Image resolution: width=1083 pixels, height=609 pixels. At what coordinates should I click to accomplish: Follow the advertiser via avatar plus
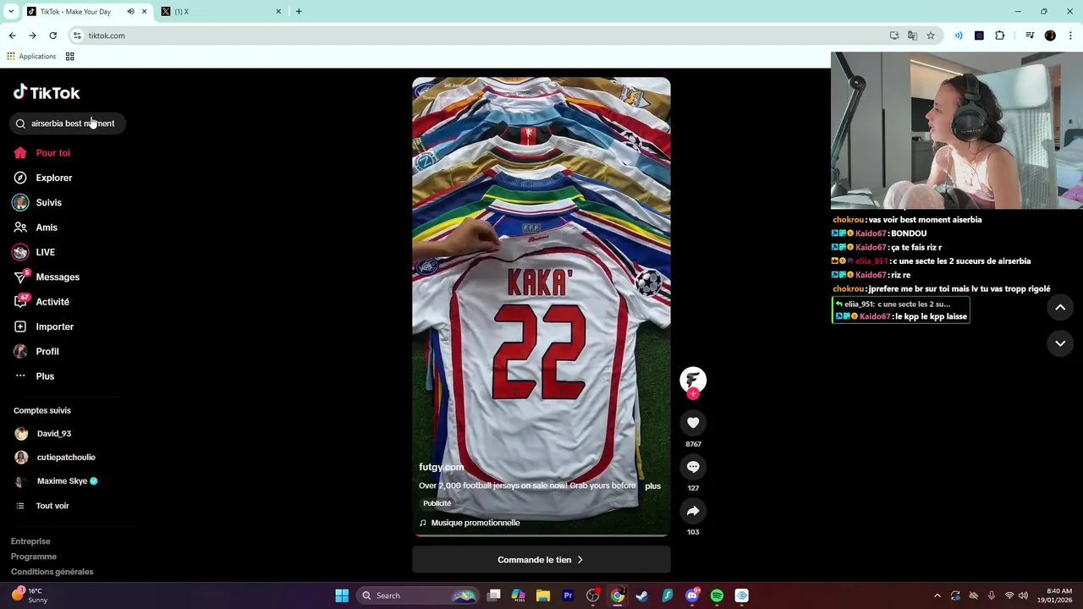click(x=693, y=393)
